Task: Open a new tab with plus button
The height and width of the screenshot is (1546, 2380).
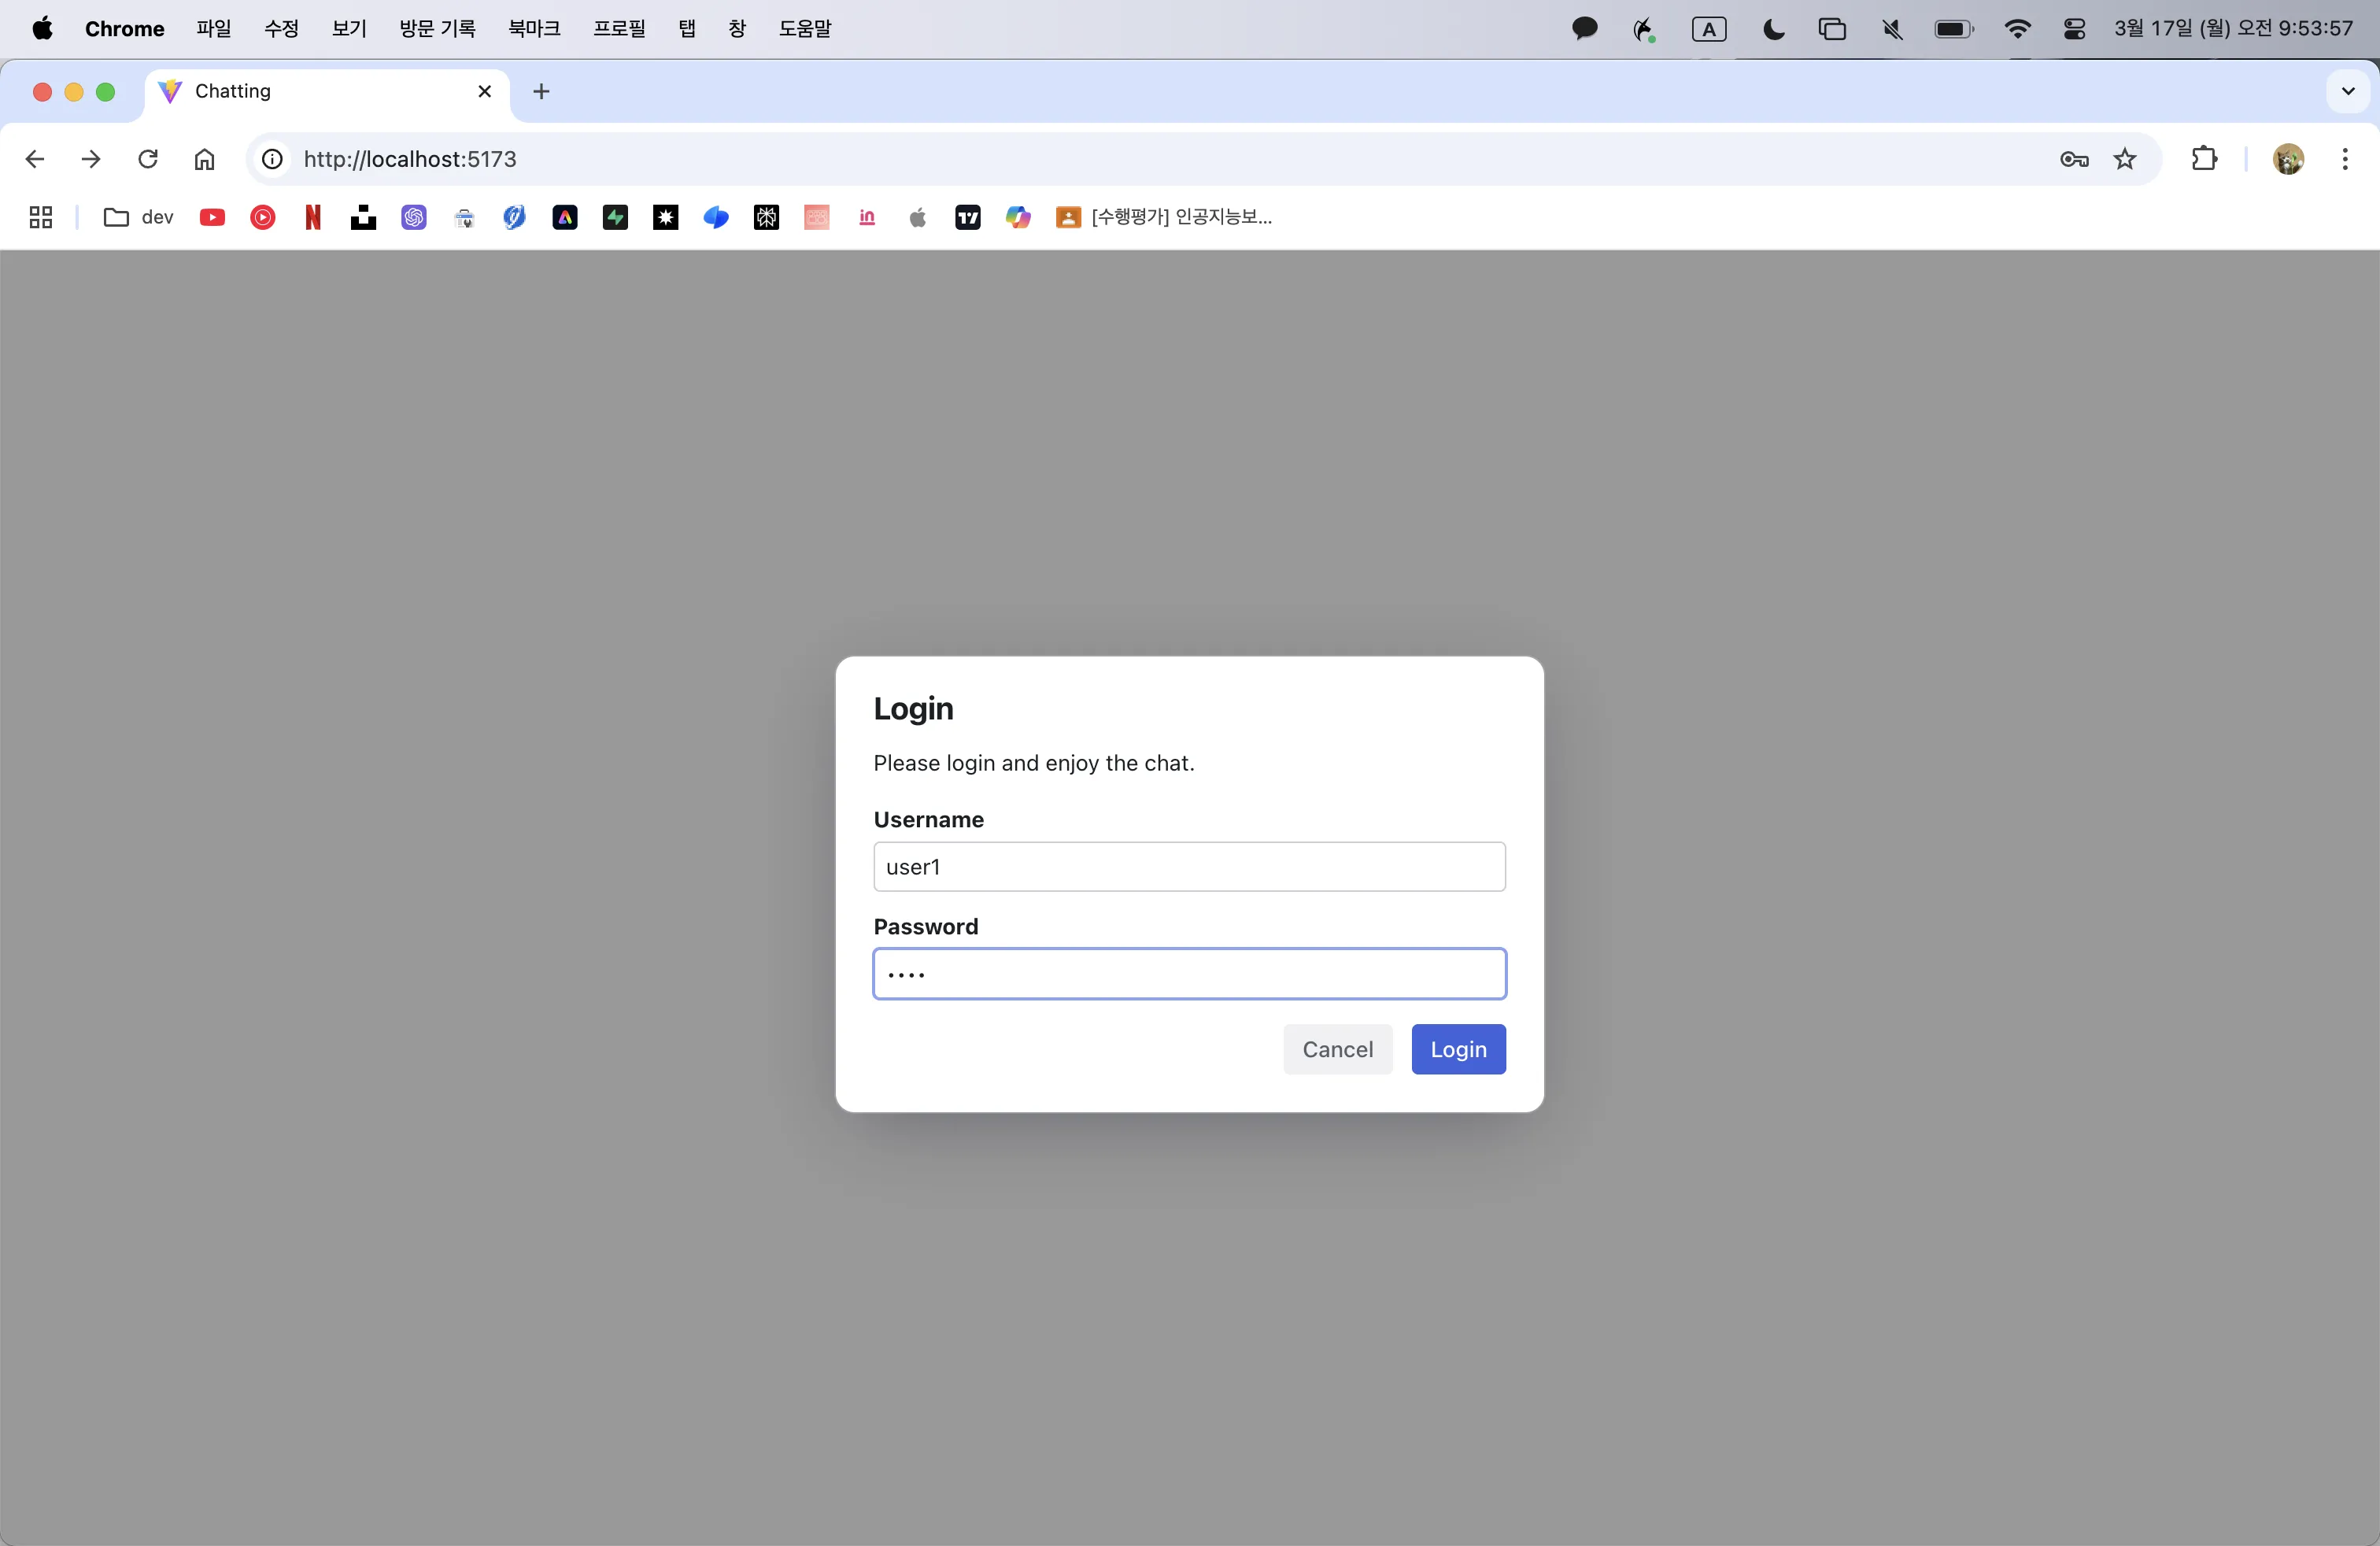Action: click(x=541, y=91)
